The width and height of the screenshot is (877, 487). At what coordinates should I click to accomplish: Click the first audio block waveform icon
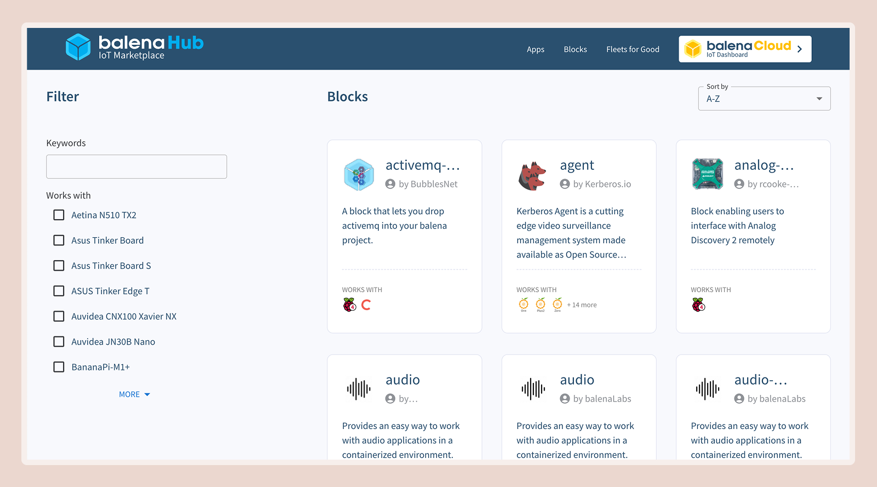pyautogui.click(x=359, y=389)
